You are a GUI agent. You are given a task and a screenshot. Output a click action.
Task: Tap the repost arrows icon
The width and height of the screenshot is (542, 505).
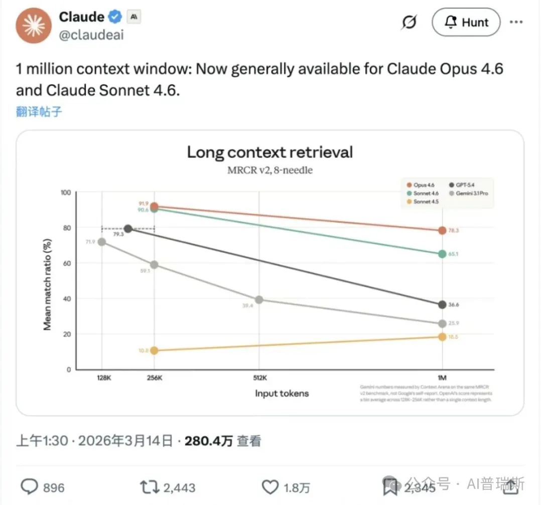tap(148, 486)
